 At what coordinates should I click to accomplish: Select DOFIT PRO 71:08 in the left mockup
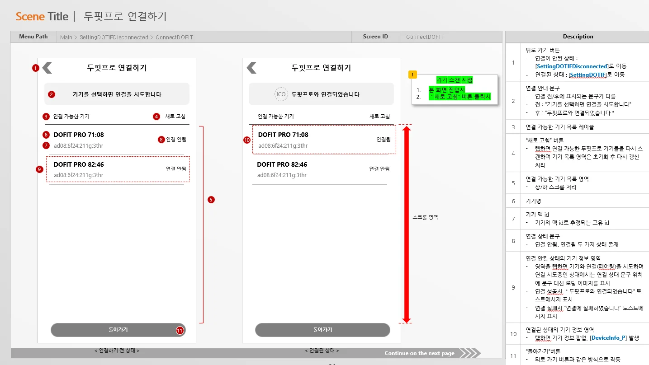coord(79,135)
